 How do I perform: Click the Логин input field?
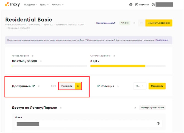click(89, 124)
